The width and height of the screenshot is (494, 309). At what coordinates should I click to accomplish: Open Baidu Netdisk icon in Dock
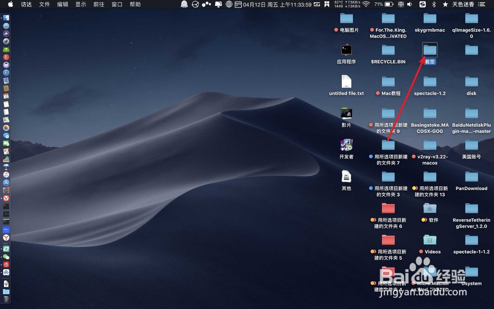click(x=6, y=272)
